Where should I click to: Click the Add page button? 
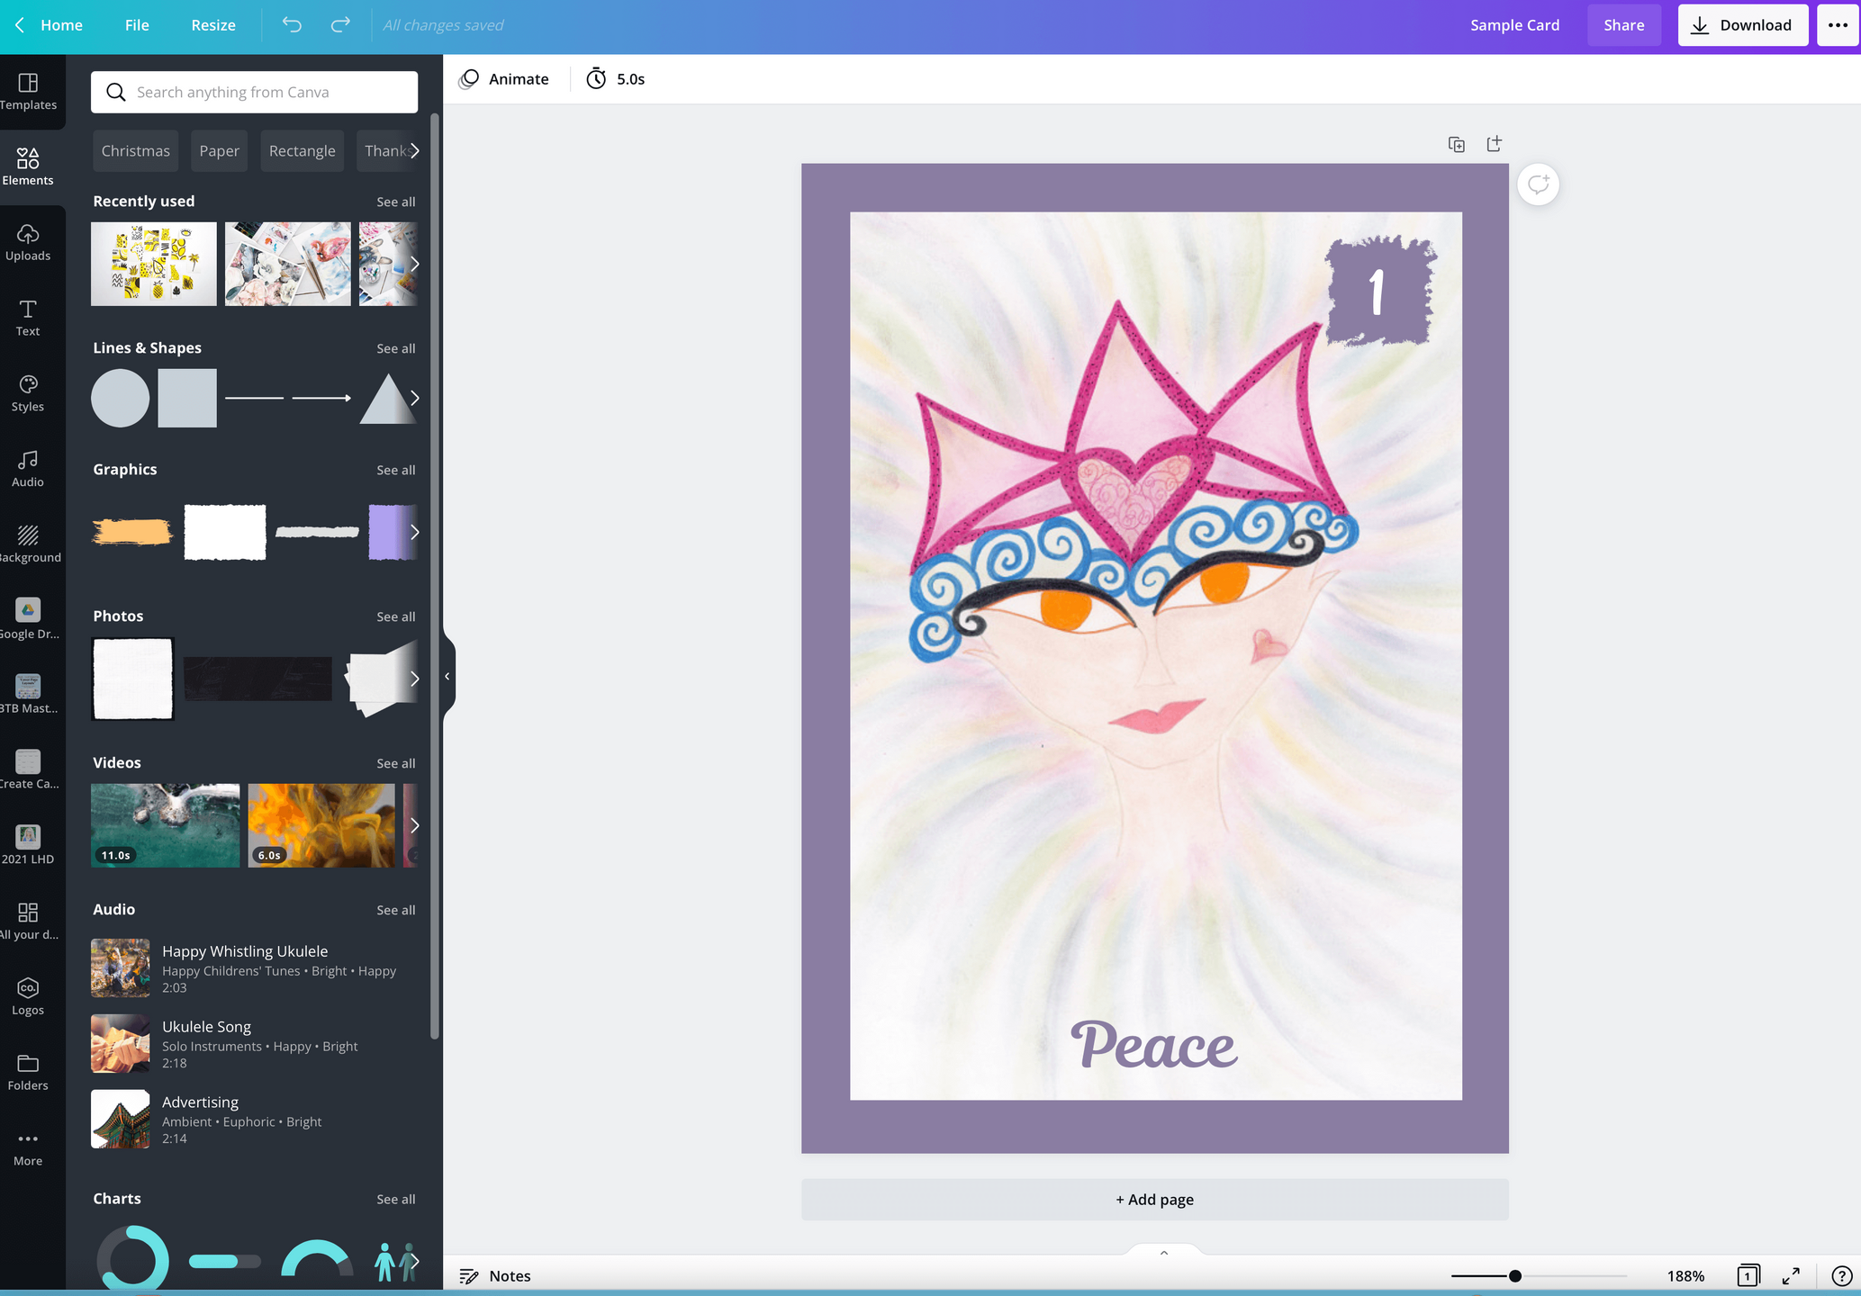[x=1154, y=1200]
